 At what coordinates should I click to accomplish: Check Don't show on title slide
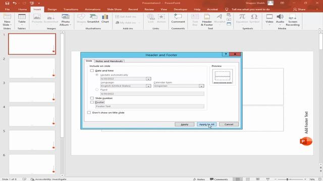point(89,113)
